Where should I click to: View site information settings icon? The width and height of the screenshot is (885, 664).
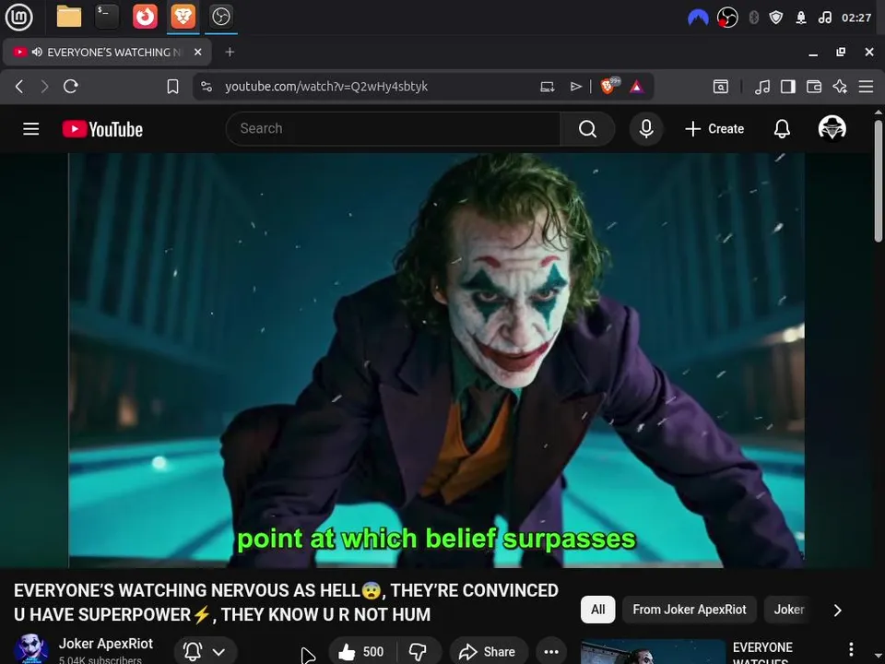[206, 87]
